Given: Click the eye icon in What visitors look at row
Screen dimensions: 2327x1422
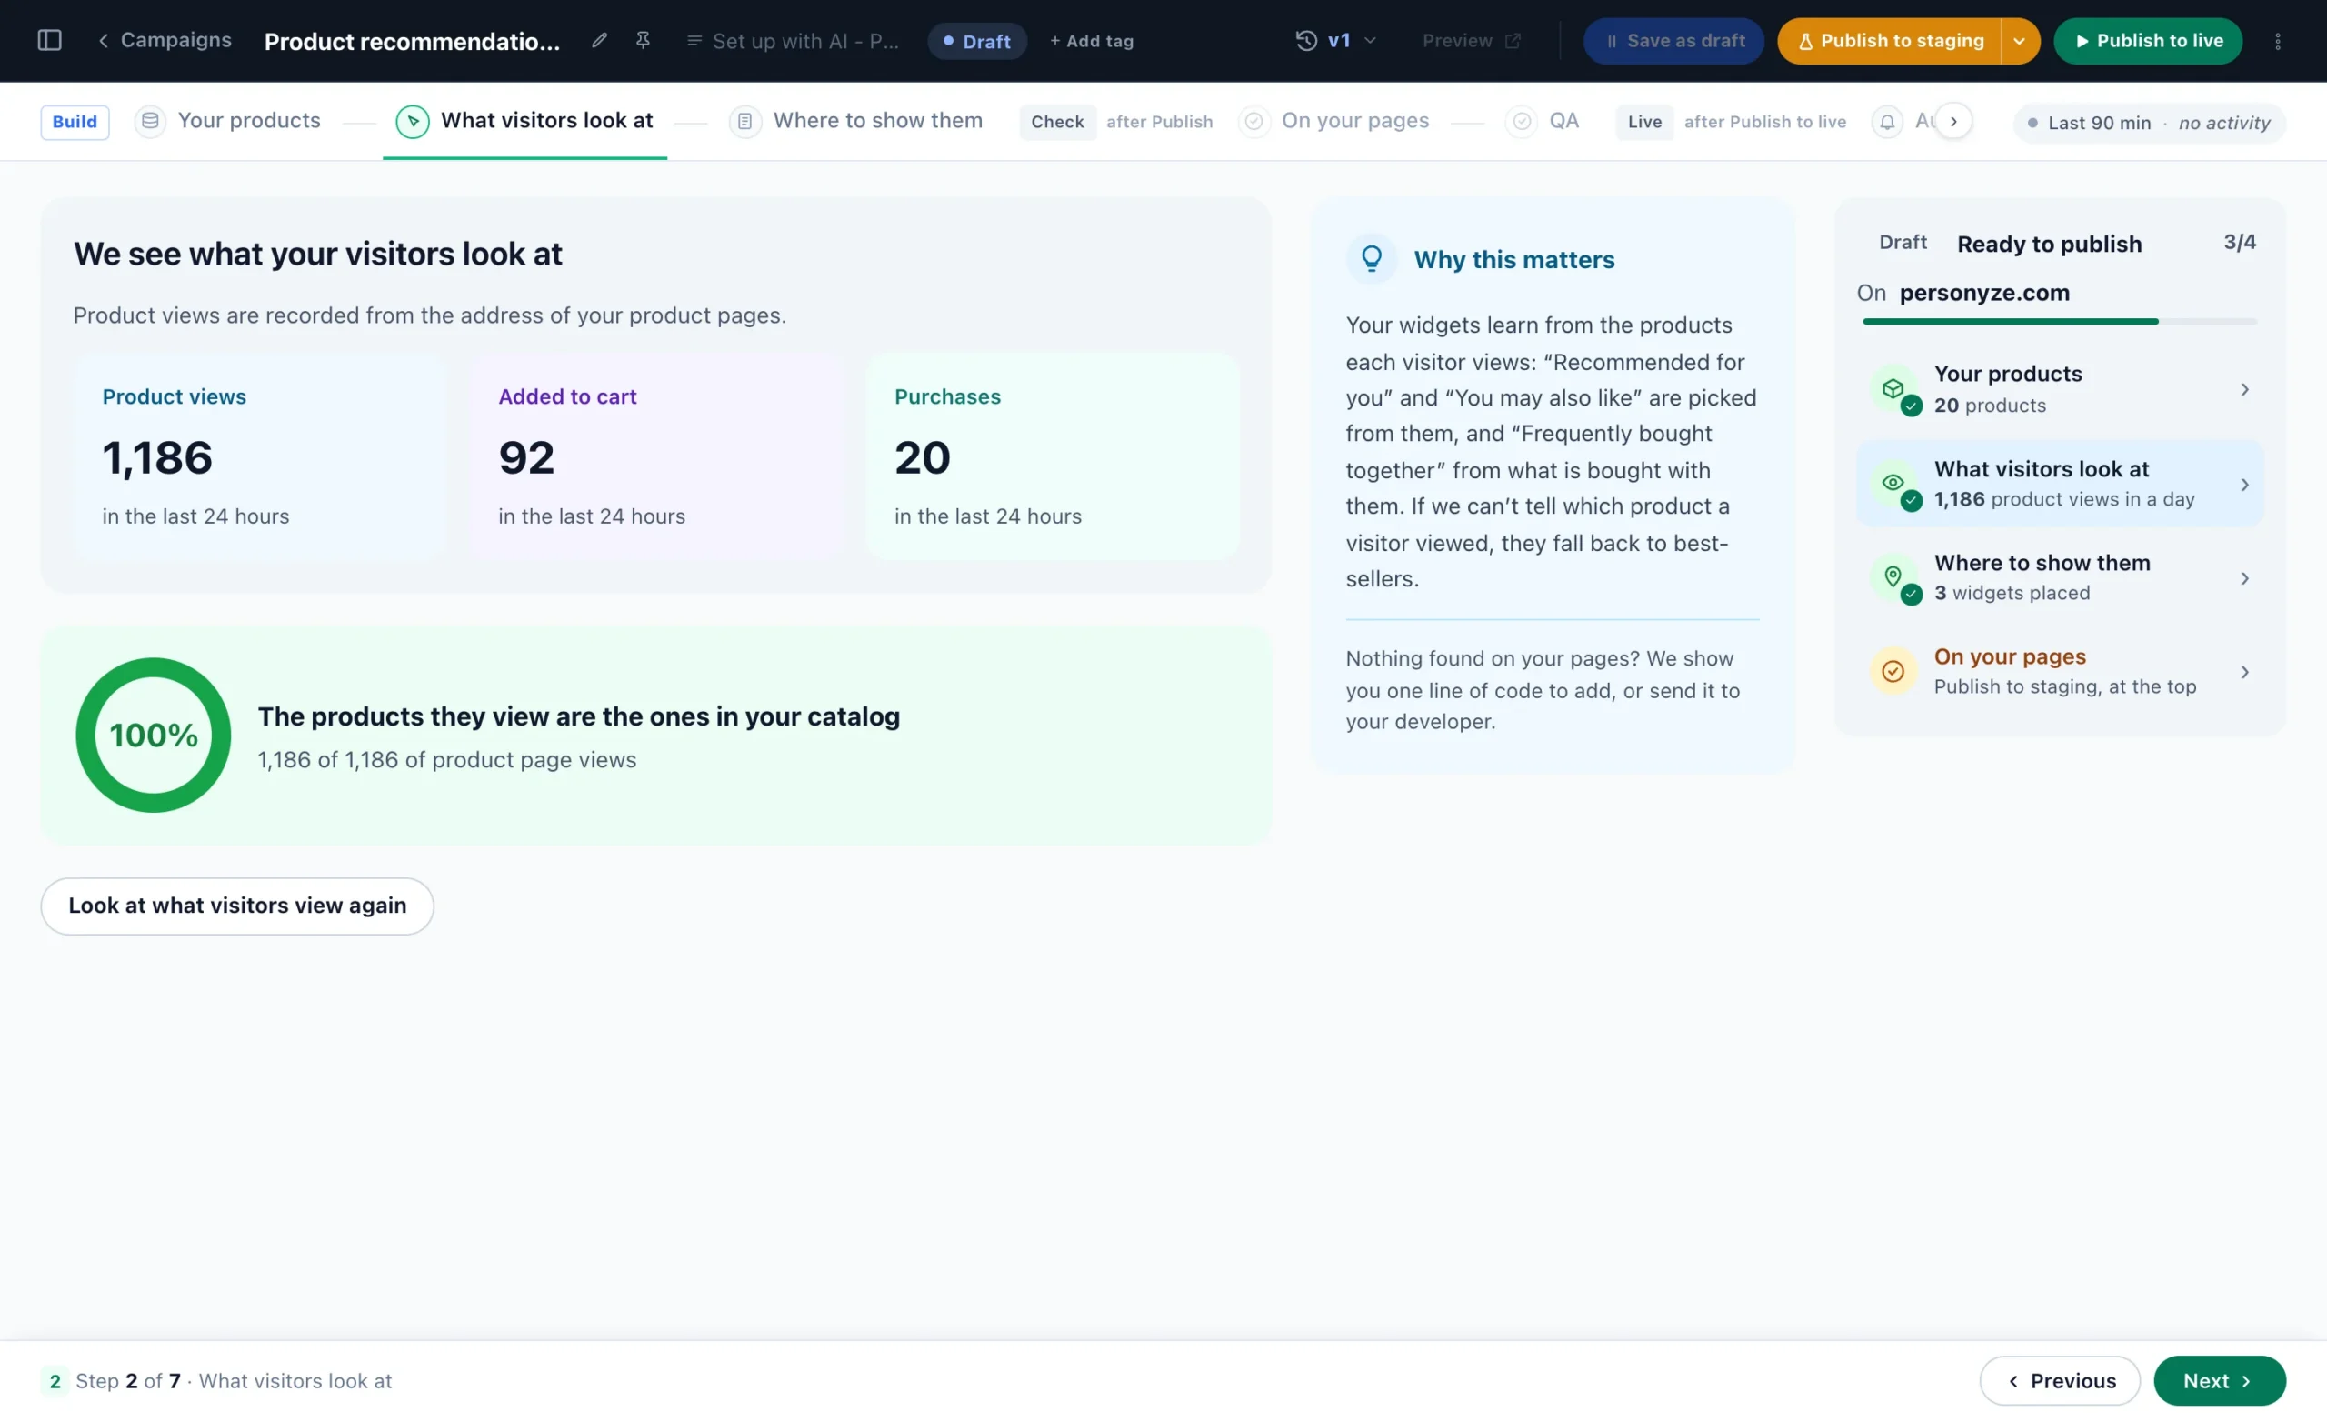Looking at the screenshot, I should 1893,483.
